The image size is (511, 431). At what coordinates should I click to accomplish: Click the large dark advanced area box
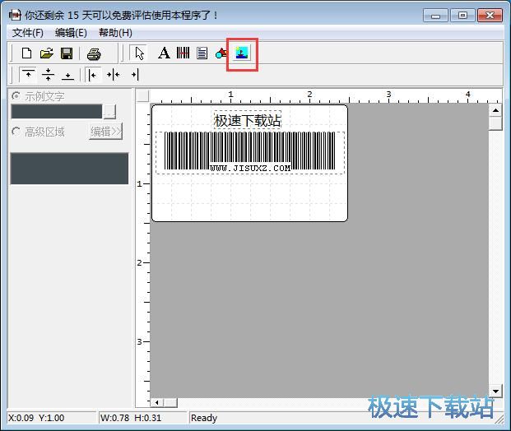[x=69, y=169]
